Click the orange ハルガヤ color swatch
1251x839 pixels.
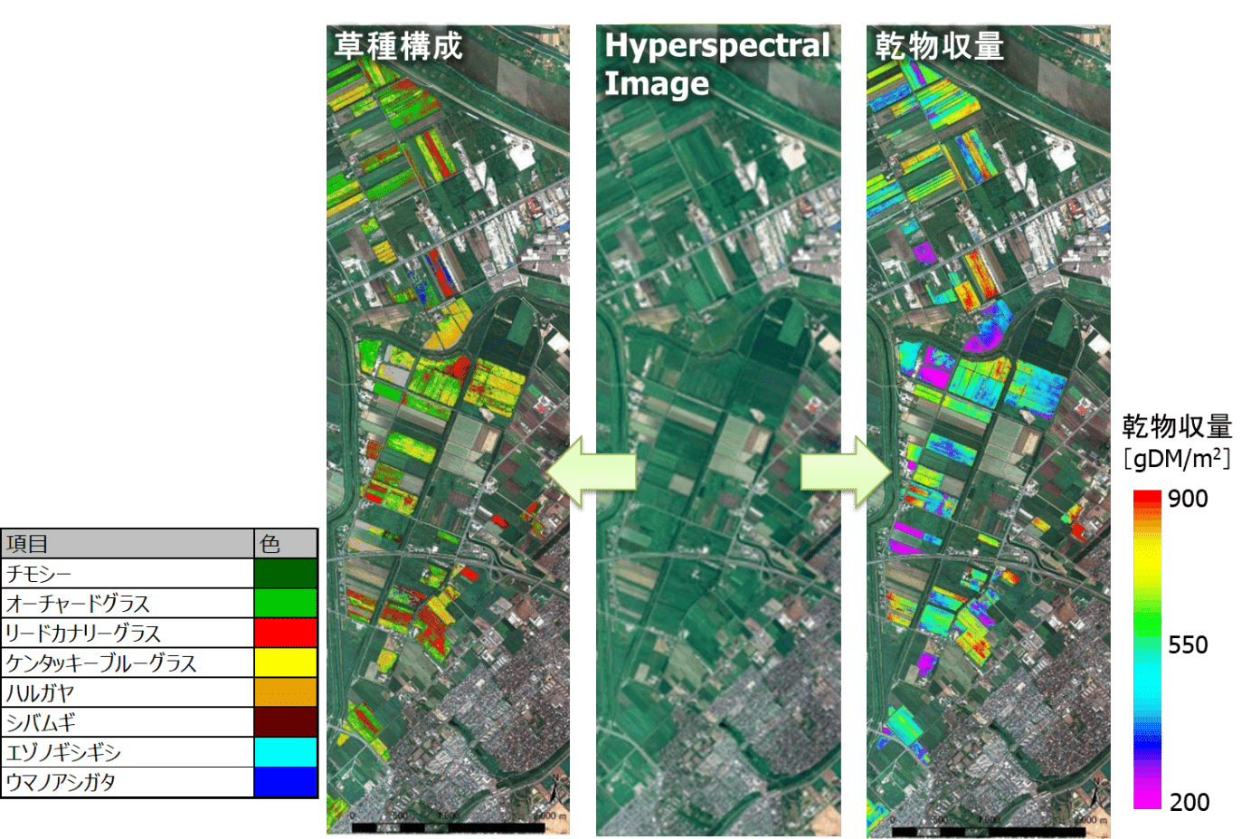286,692
